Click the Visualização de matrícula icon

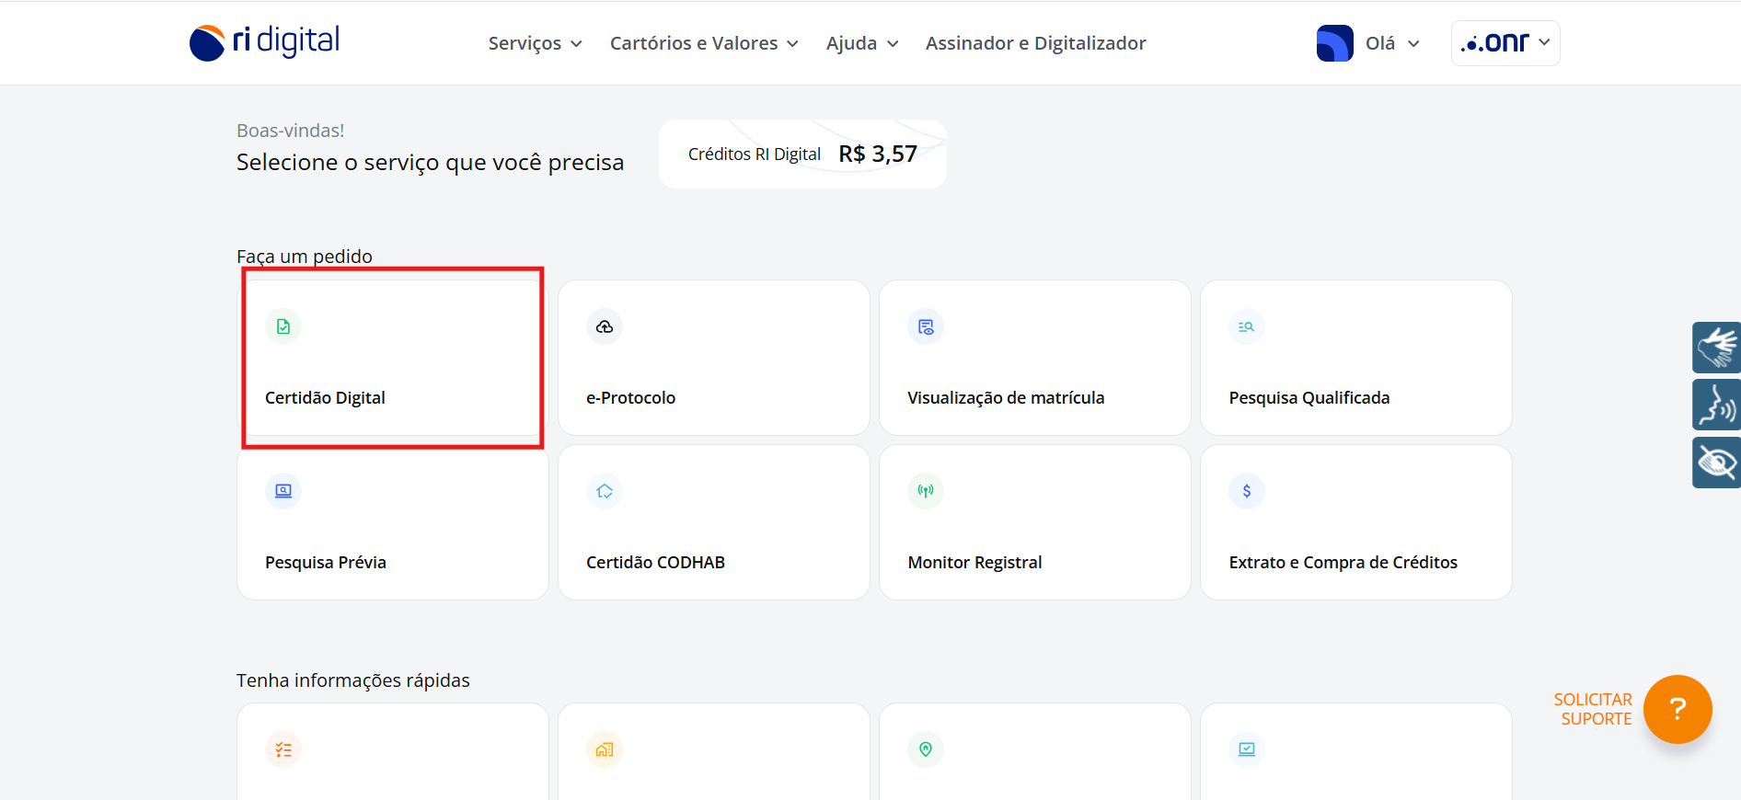click(926, 326)
